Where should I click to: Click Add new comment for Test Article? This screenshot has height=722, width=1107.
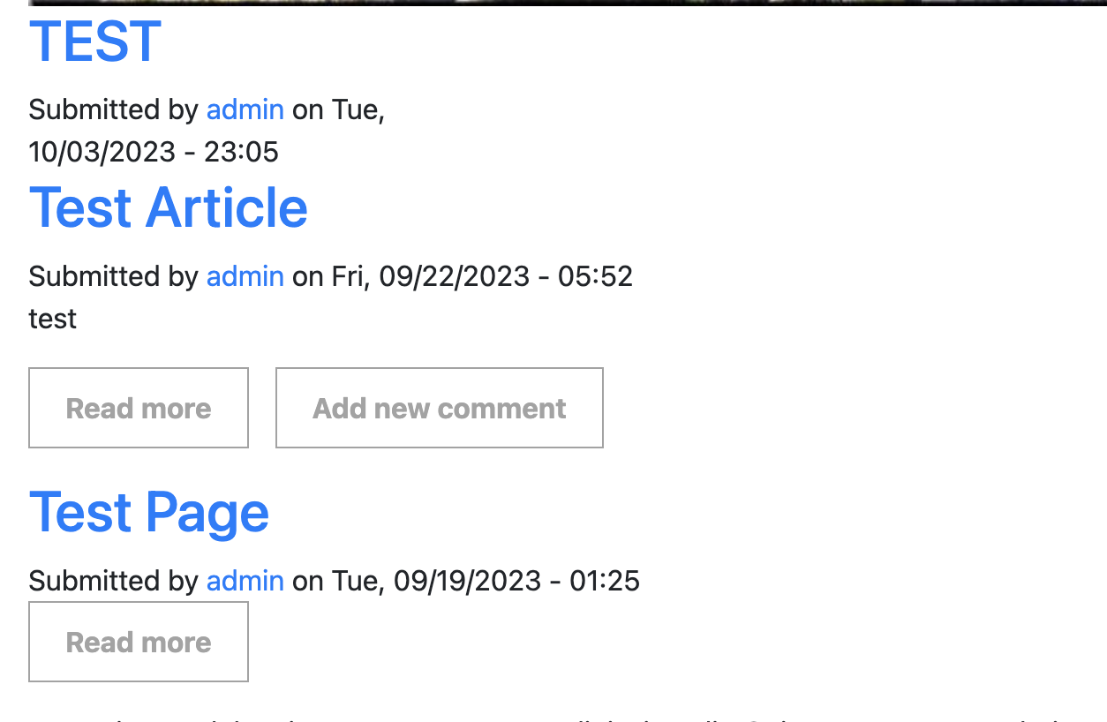pos(439,407)
